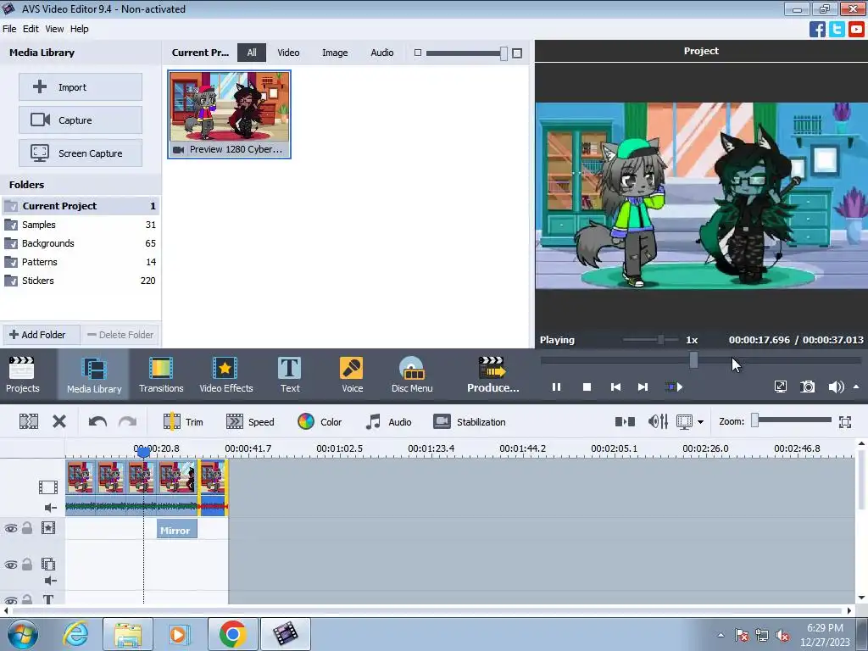
Task: Open the Video Effects panel
Action: (x=225, y=375)
